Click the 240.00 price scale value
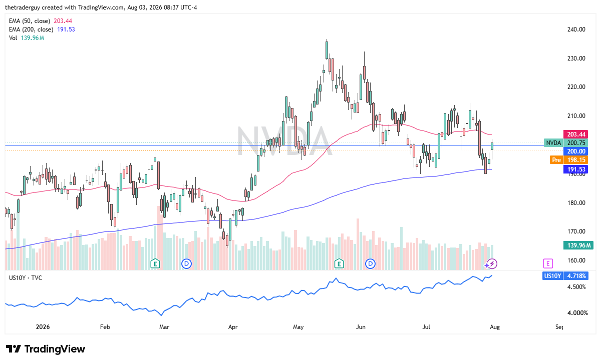The height and width of the screenshot is (364, 601). tap(575, 29)
